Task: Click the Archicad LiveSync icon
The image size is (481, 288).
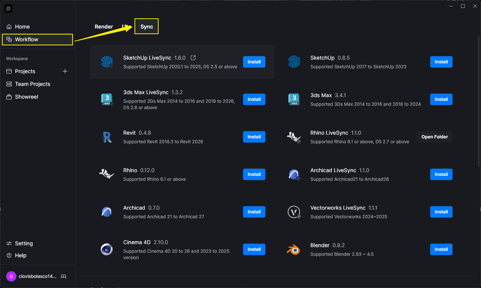Action: (x=294, y=174)
